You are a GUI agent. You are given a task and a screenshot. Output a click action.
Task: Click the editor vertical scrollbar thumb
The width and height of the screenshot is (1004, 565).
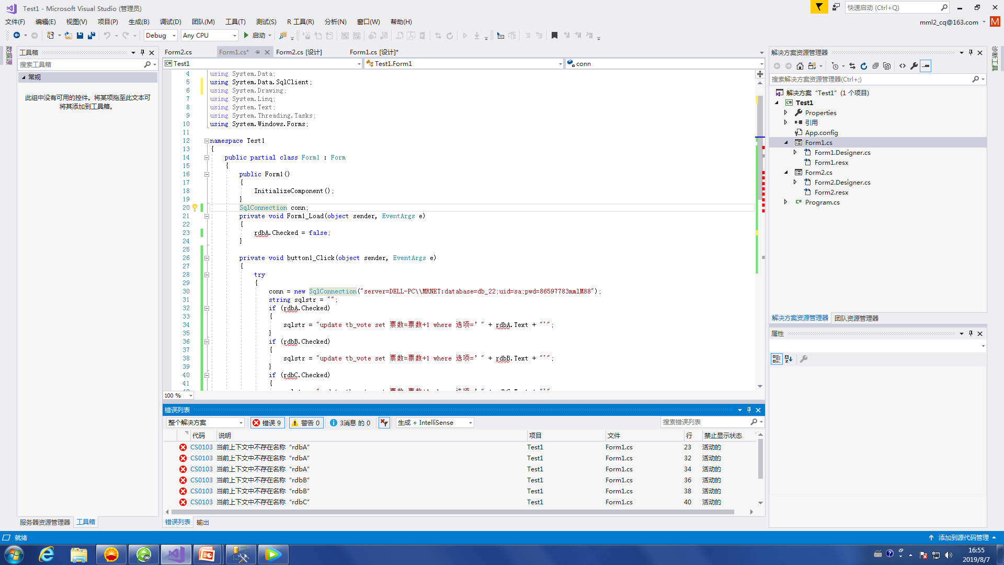click(760, 146)
